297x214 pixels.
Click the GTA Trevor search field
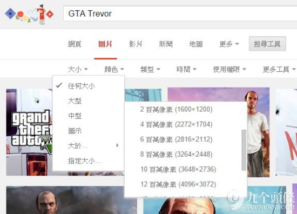point(180,14)
